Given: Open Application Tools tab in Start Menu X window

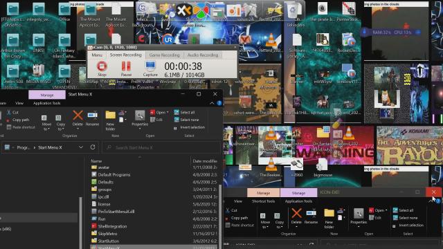Looking at the screenshot, I should 46,103.
